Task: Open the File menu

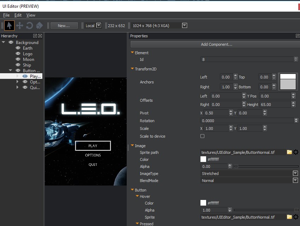Action: coord(6,15)
